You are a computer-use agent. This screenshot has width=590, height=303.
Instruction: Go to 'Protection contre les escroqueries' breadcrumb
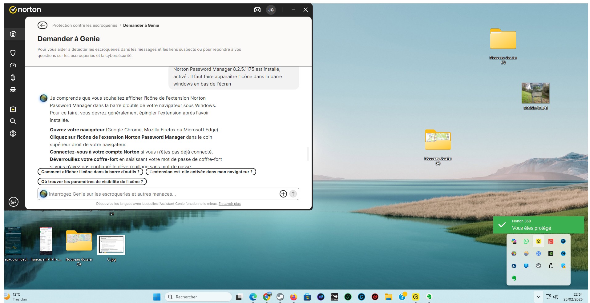click(85, 25)
